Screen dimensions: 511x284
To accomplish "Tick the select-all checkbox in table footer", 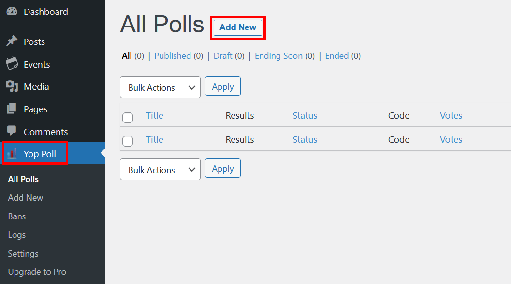I will coord(128,141).
